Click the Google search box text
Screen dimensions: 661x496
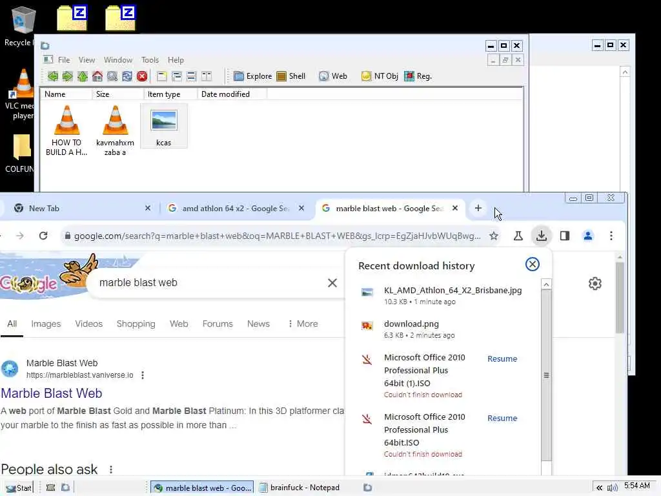click(138, 283)
